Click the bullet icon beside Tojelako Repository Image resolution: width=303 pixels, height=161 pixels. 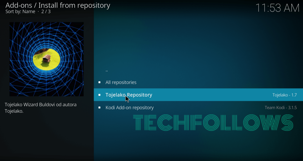click(99, 95)
